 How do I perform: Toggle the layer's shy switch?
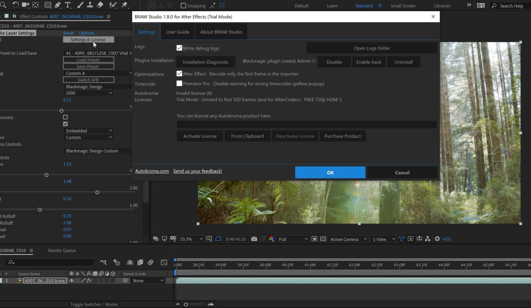click(x=72, y=281)
